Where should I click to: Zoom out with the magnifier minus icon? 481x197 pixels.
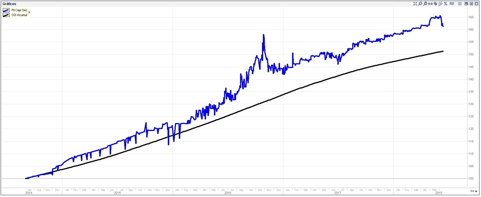pyautogui.click(x=425, y=4)
